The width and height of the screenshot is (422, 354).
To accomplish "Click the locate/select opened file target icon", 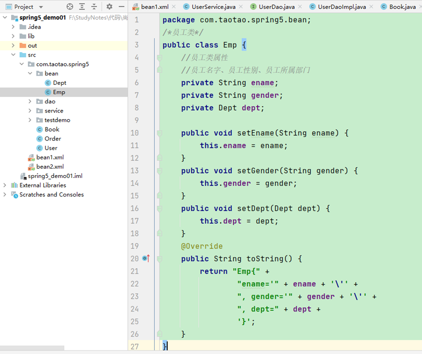I will (70, 7).
